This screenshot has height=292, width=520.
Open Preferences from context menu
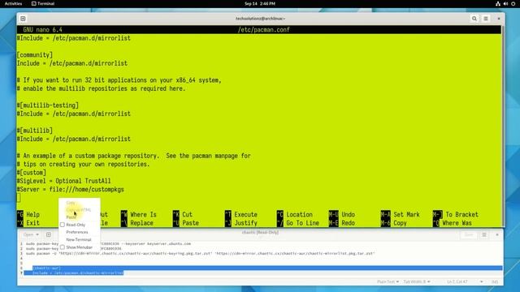click(x=77, y=232)
